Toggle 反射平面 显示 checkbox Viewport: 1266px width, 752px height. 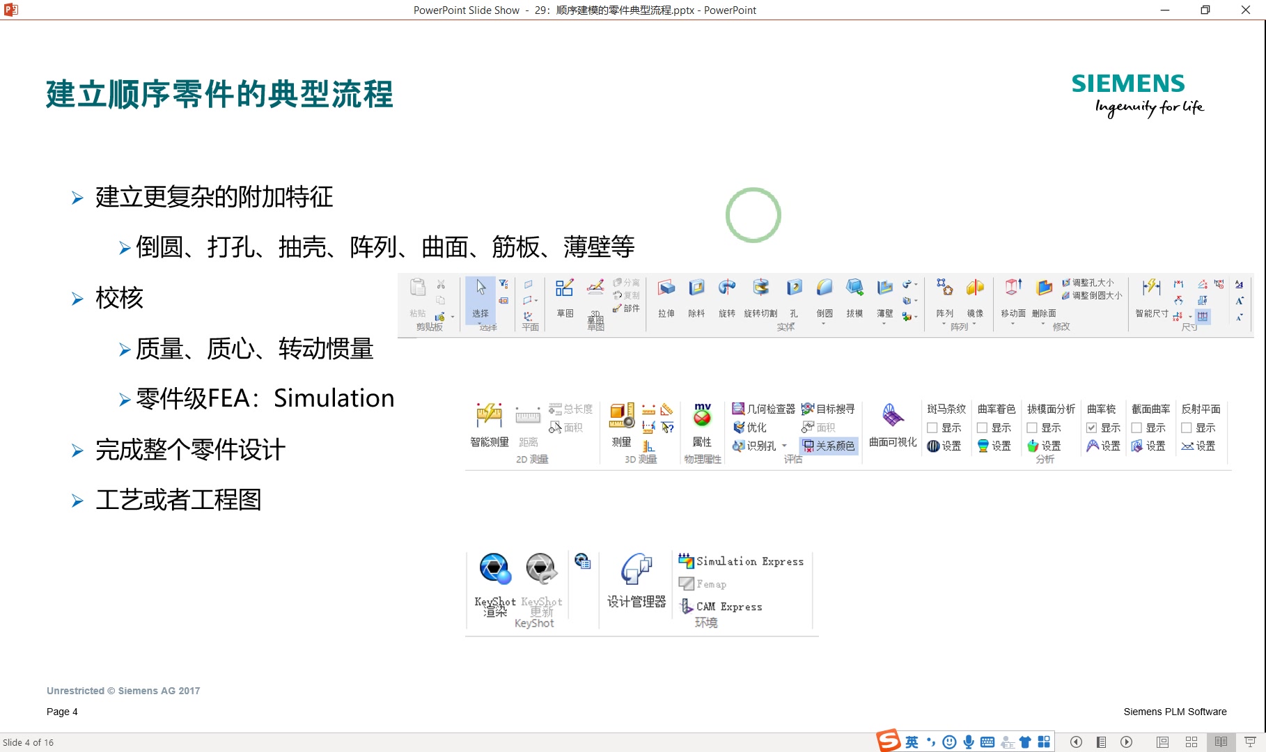coord(1187,428)
